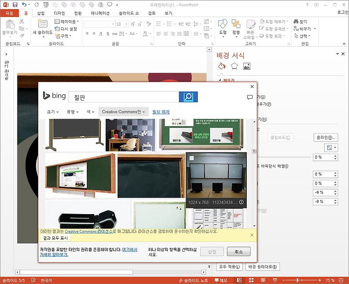Open the 파일 (File) tab

click(9, 13)
